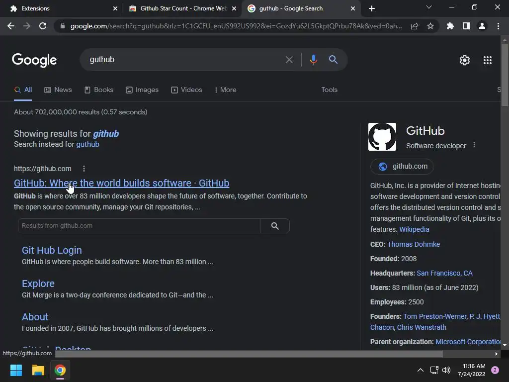
Task: Open new tab with plus button
Action: [372, 8]
